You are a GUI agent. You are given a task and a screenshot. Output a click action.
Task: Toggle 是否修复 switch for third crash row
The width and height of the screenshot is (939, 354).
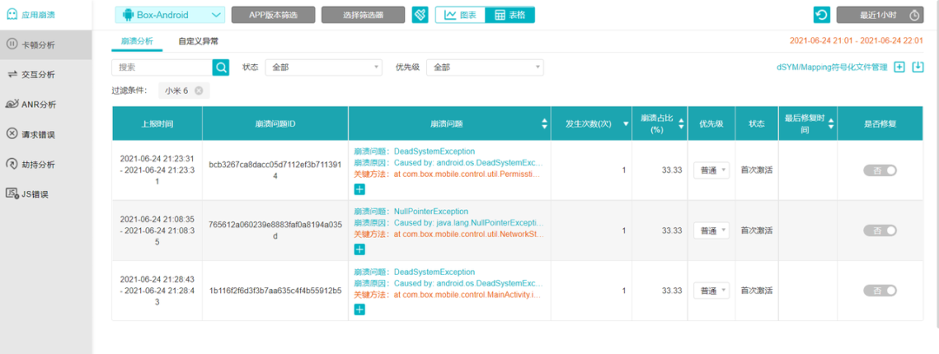[x=880, y=291]
